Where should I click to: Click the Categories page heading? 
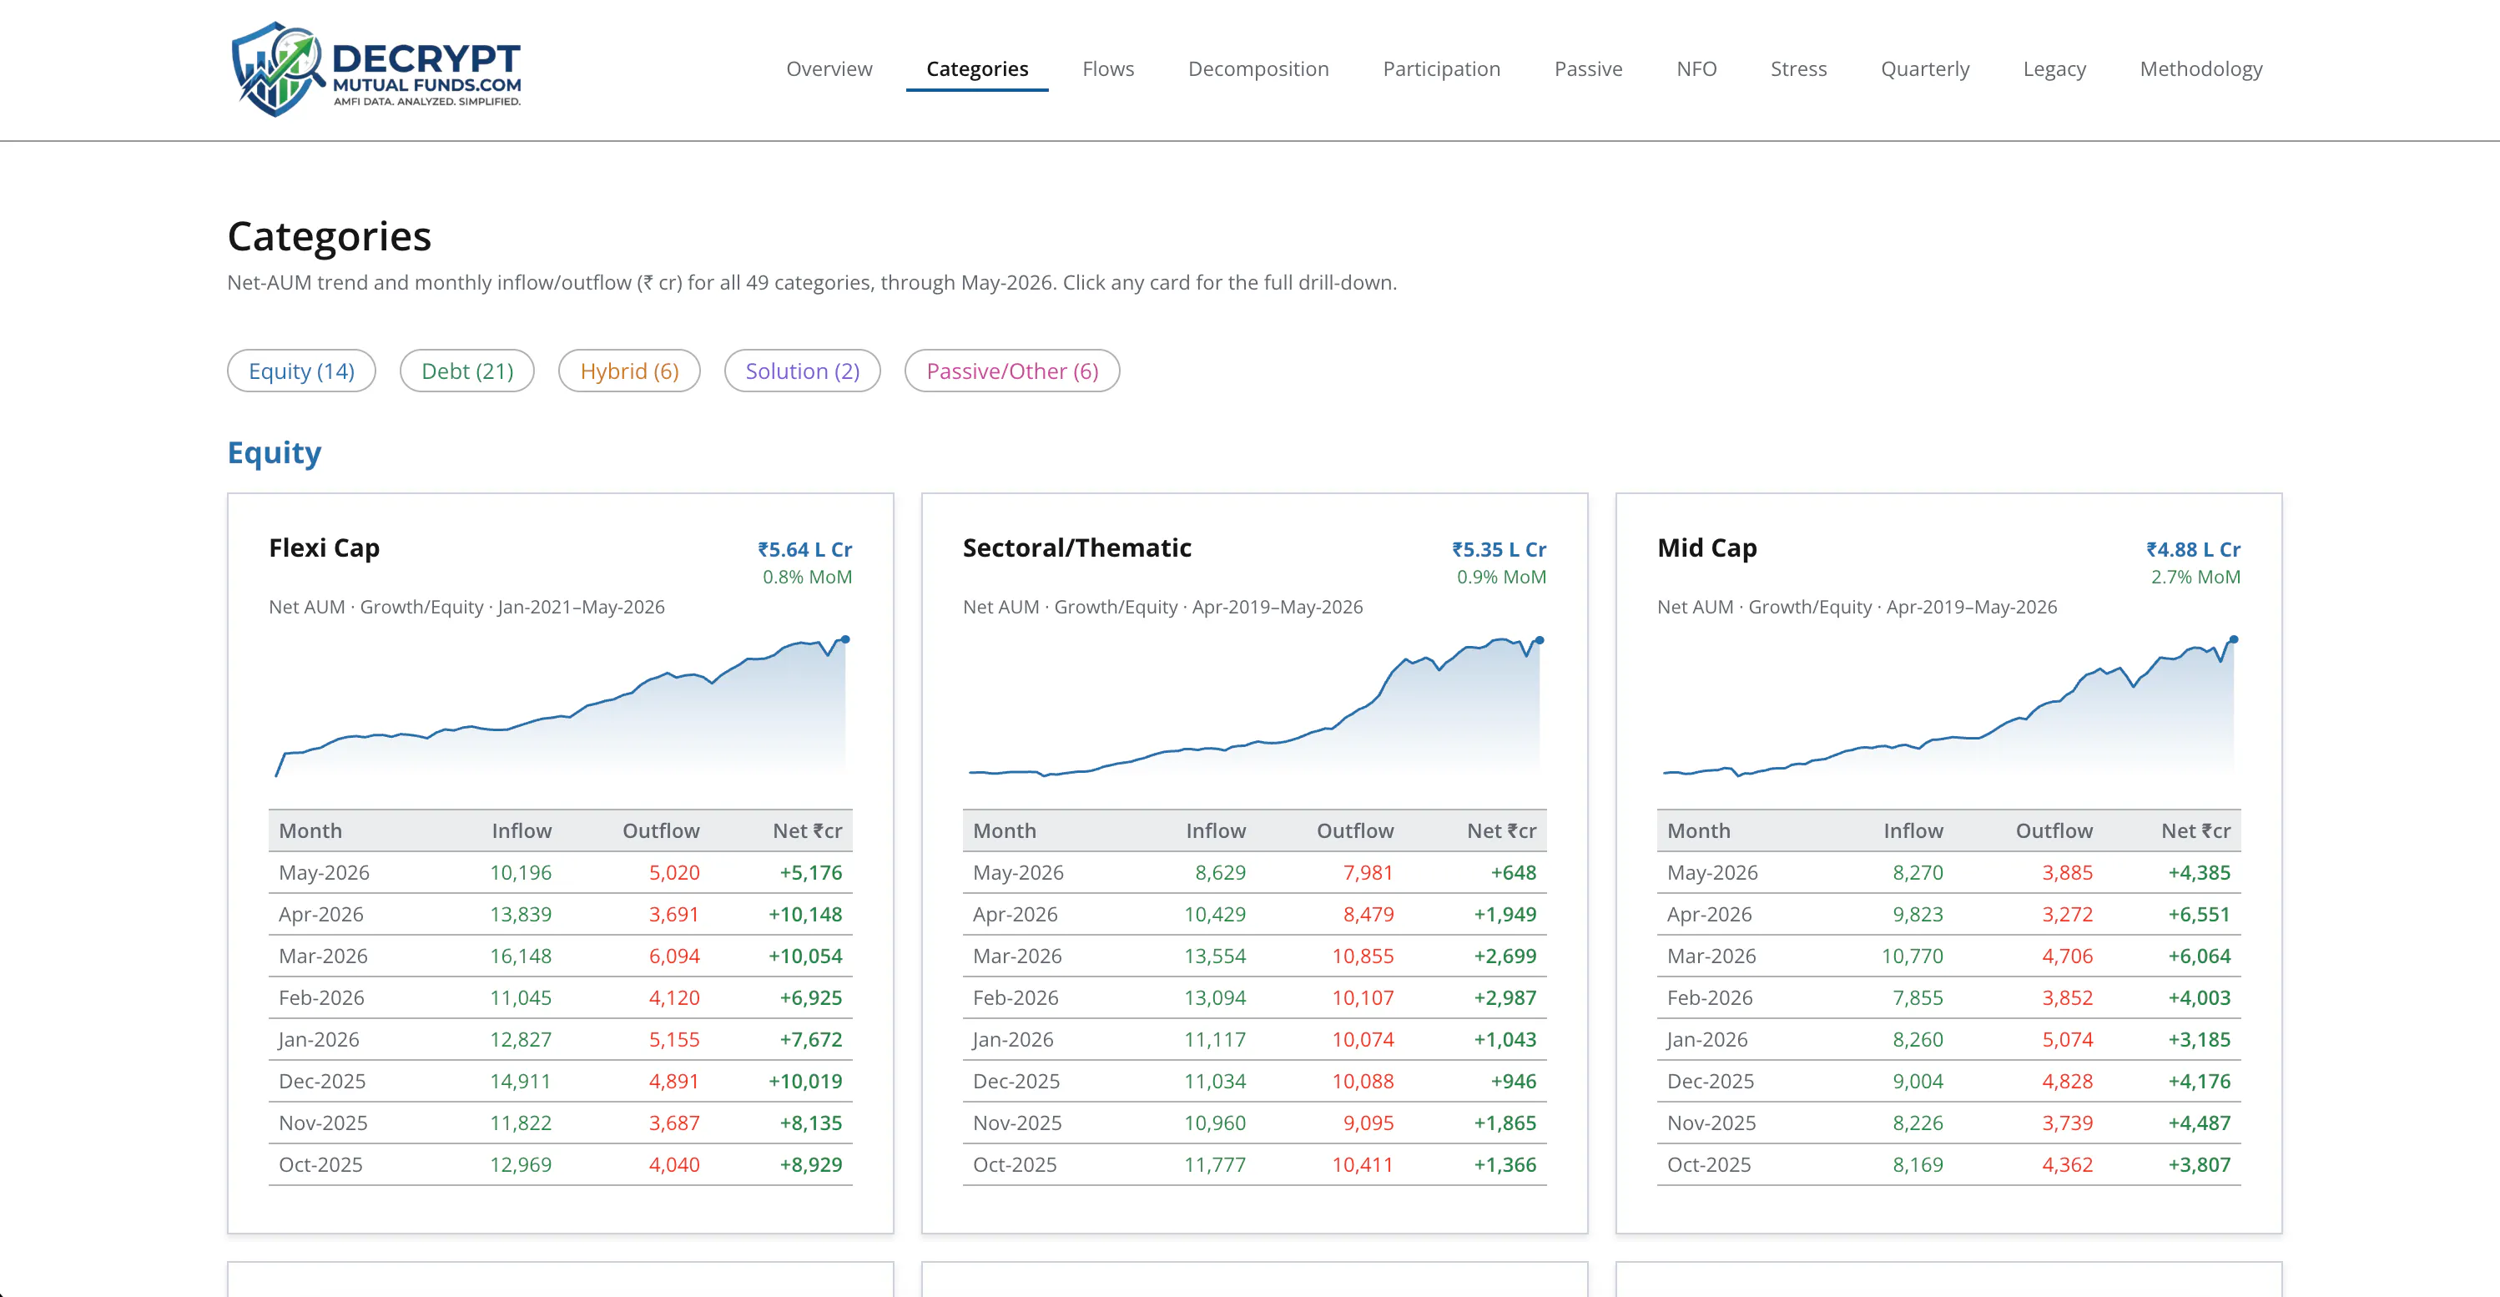point(329,236)
